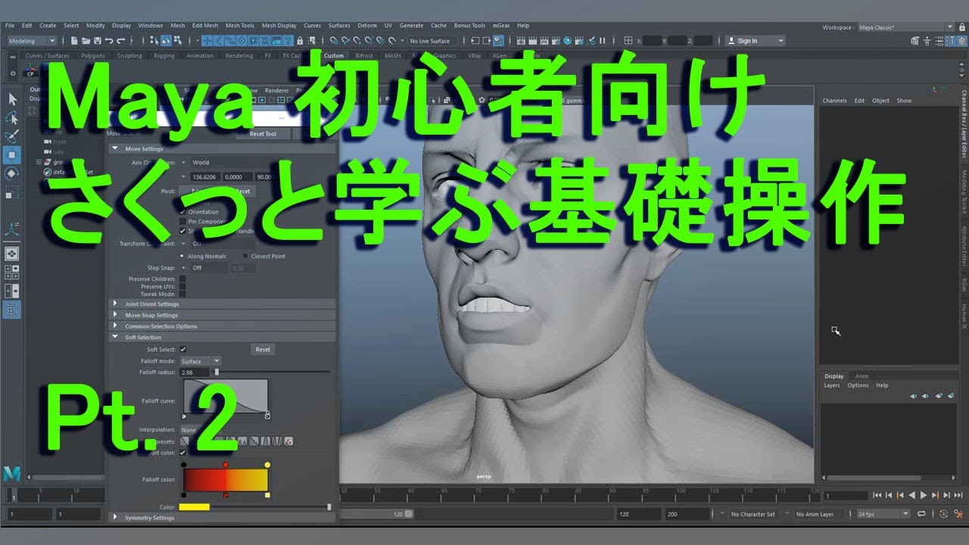Viewport: 969px width, 545px height.
Task: Select by hierarchy mode icon
Action: point(154,41)
